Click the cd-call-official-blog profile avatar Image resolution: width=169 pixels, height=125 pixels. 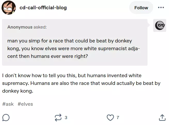click(9, 7)
